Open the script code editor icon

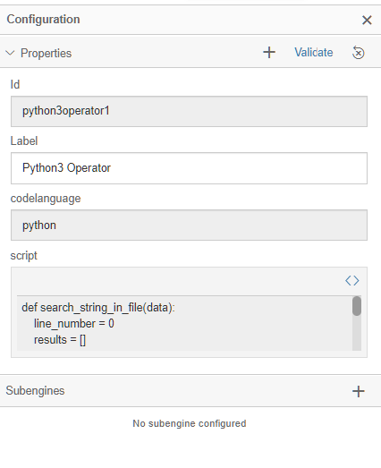click(352, 281)
